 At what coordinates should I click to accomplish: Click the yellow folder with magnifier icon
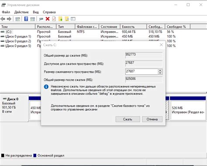(67, 19)
